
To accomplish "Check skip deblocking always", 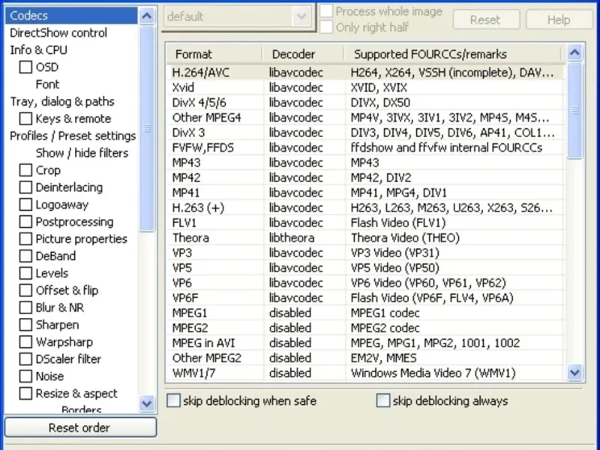I will [383, 400].
